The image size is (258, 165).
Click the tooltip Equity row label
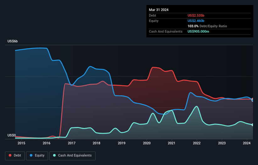pyautogui.click(x=154, y=21)
